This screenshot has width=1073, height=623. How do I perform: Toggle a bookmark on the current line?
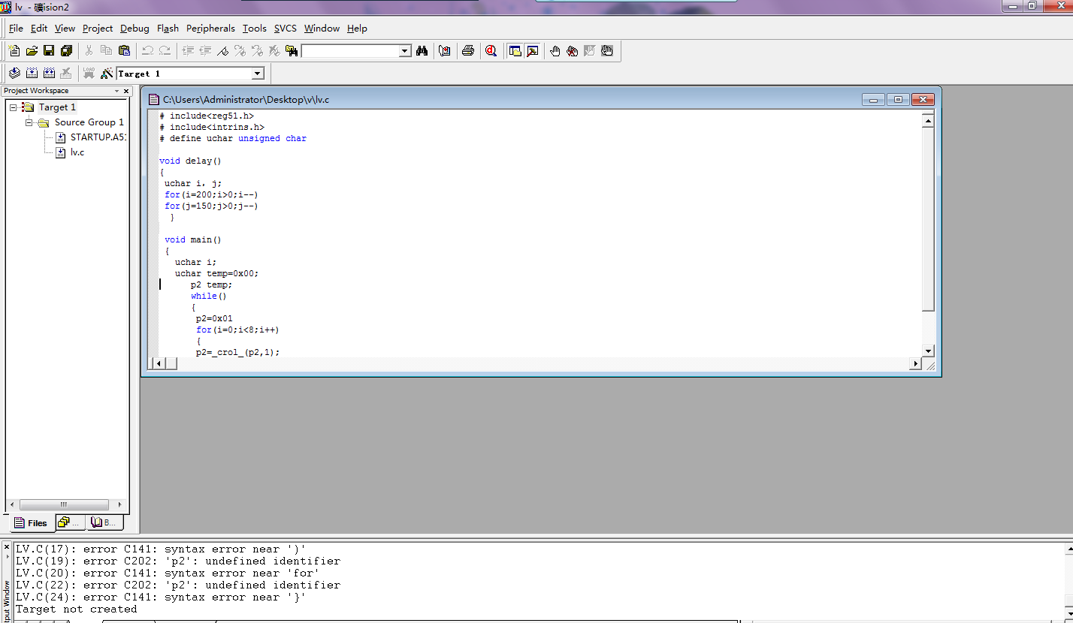tap(222, 51)
